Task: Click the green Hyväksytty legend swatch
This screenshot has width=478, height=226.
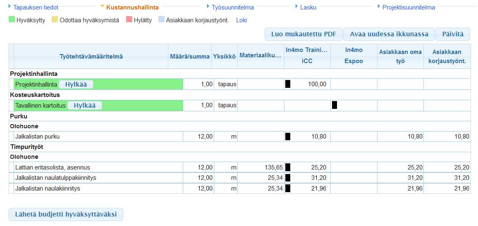Action: pos(12,20)
